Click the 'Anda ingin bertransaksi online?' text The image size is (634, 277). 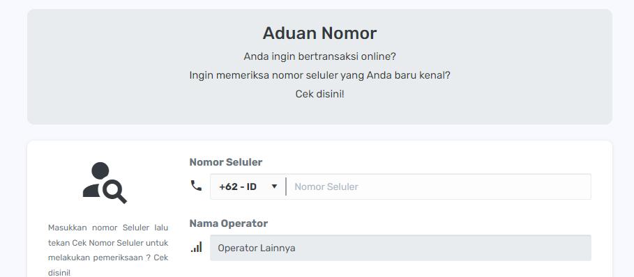click(319, 56)
